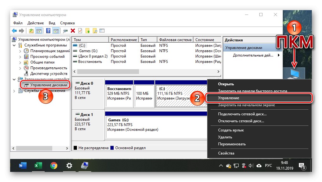Select Управление дисками in the Actions pane
This screenshot has width=322, height=182.
point(244,47)
